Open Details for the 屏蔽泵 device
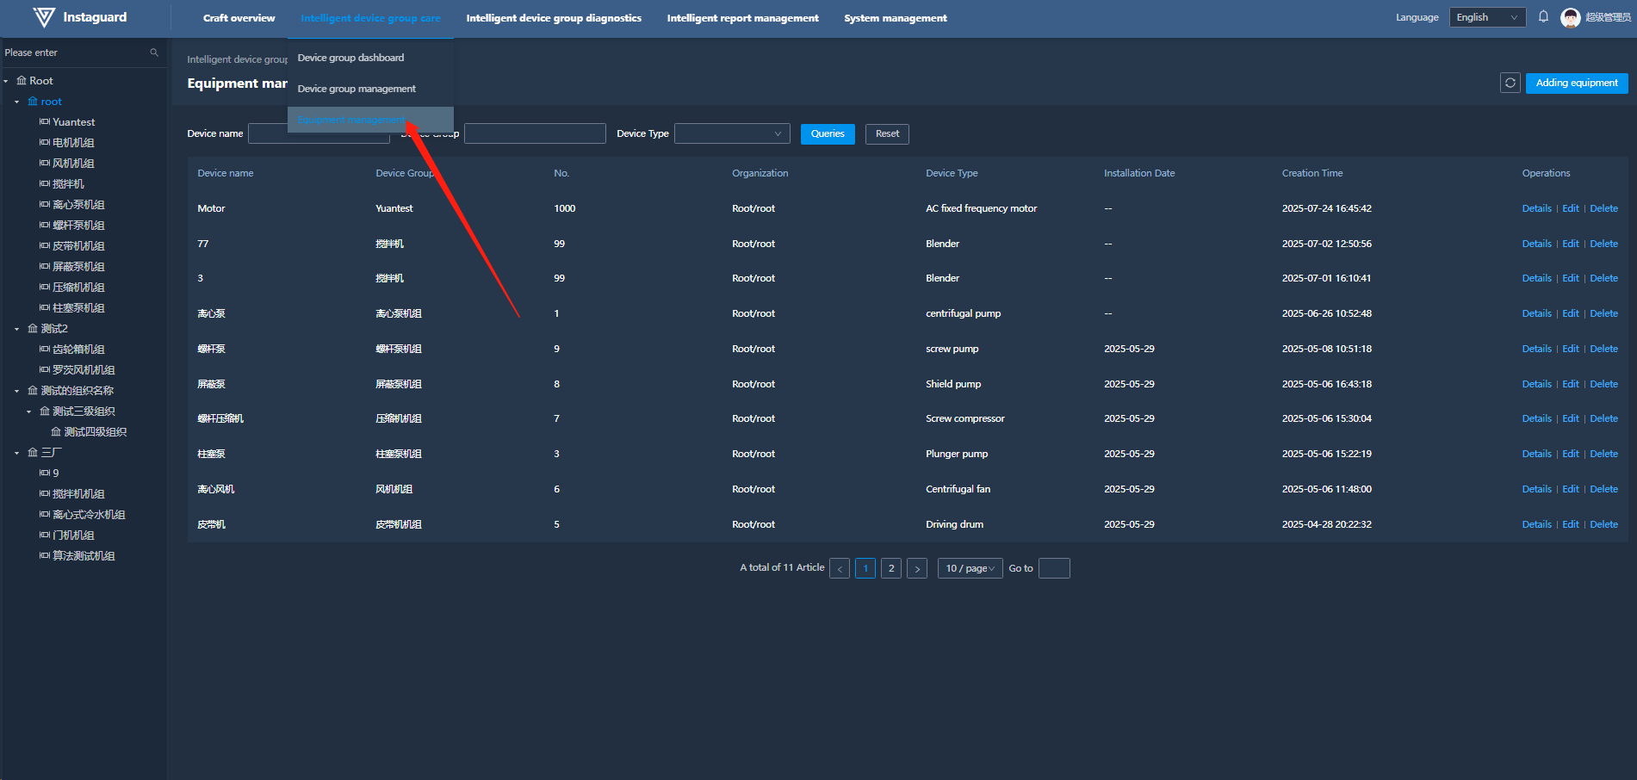 tap(1536, 384)
